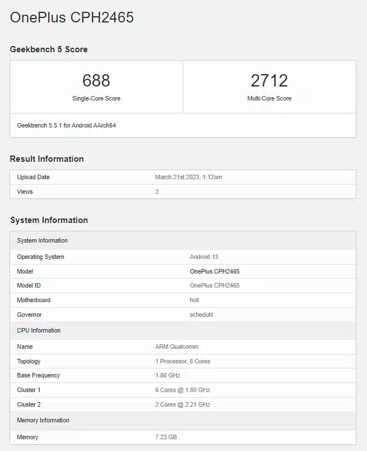
Task: Click Geekbench 5.5.1 for Android AArch64 text
Action: 67,125
